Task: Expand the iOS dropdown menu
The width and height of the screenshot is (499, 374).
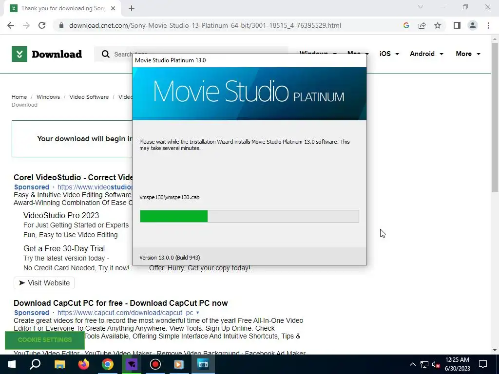Action: 389,54
